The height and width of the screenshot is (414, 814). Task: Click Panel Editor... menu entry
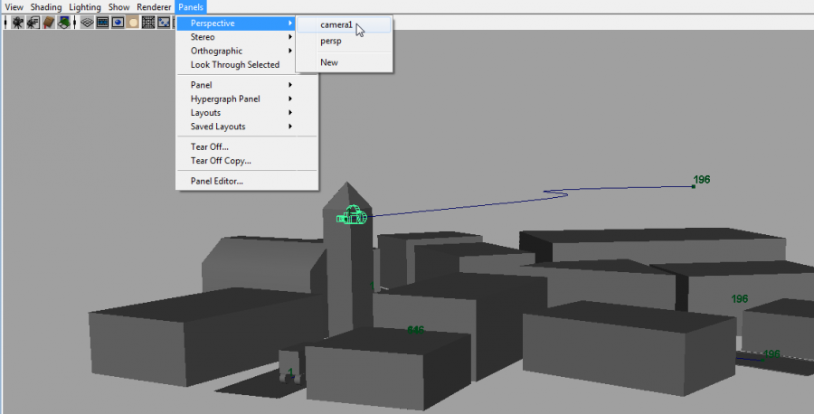pyautogui.click(x=217, y=181)
